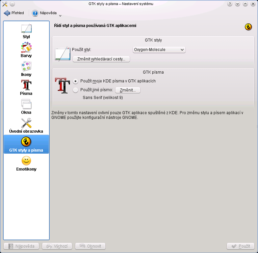Click the Obnovit reset button
The width and height of the screenshot is (258, 253).
coord(90,246)
